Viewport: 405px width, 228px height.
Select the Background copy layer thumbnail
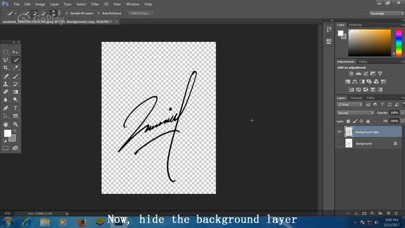pyautogui.click(x=349, y=132)
